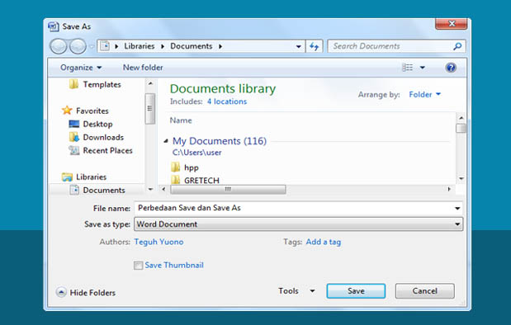Click the document icon in address bar
The height and width of the screenshot is (325, 511).
(x=105, y=46)
